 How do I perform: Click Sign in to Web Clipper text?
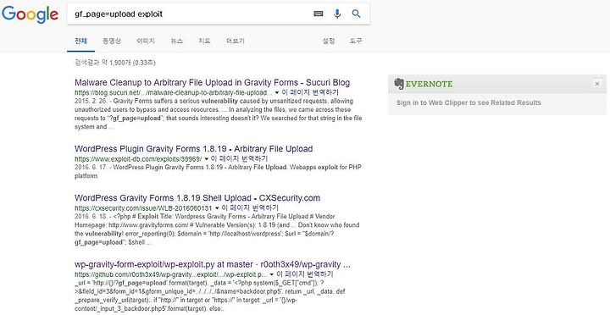(x=469, y=102)
